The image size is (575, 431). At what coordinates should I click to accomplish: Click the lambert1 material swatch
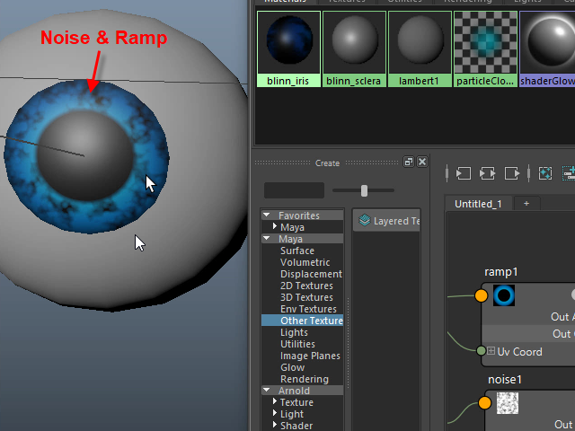pyautogui.click(x=420, y=42)
